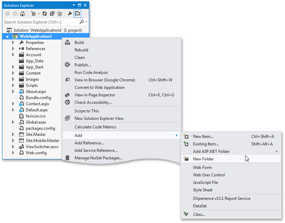Click the Check Accessibility icon
Viewport: 285px width, 223px height.
(x=67, y=102)
